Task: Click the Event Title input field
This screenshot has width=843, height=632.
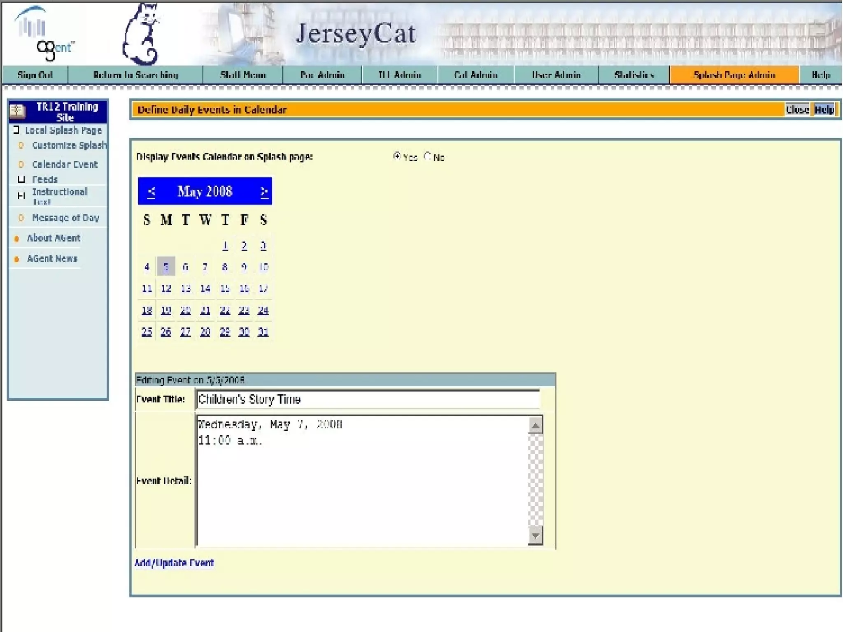Action: click(368, 399)
